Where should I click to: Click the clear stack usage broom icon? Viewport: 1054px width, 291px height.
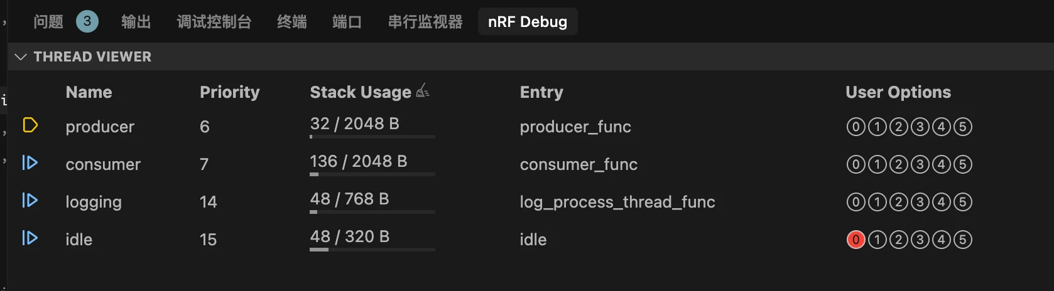423,92
